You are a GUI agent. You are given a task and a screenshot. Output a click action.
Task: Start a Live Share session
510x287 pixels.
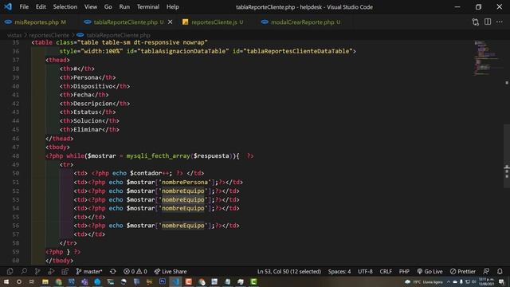coord(171,271)
